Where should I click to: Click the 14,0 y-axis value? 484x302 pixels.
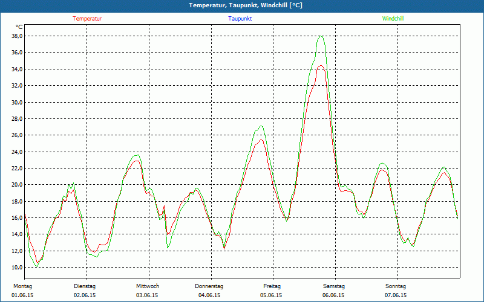point(18,234)
